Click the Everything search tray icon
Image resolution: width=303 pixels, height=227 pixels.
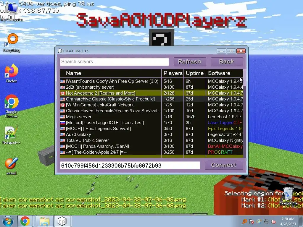(x=245, y=221)
